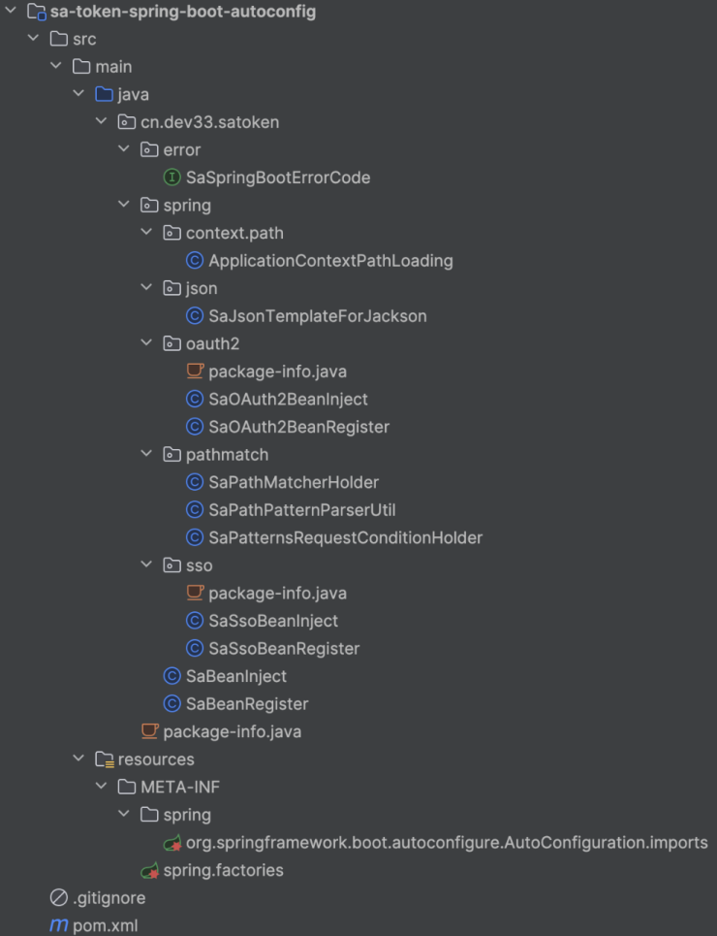Click the ignore-file icon of .gitignore
The width and height of the screenshot is (717, 936).
tap(58, 897)
